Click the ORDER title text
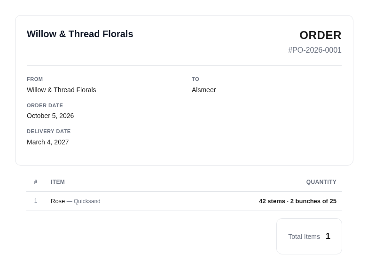Screen dimensions: 368x269 (321, 35)
